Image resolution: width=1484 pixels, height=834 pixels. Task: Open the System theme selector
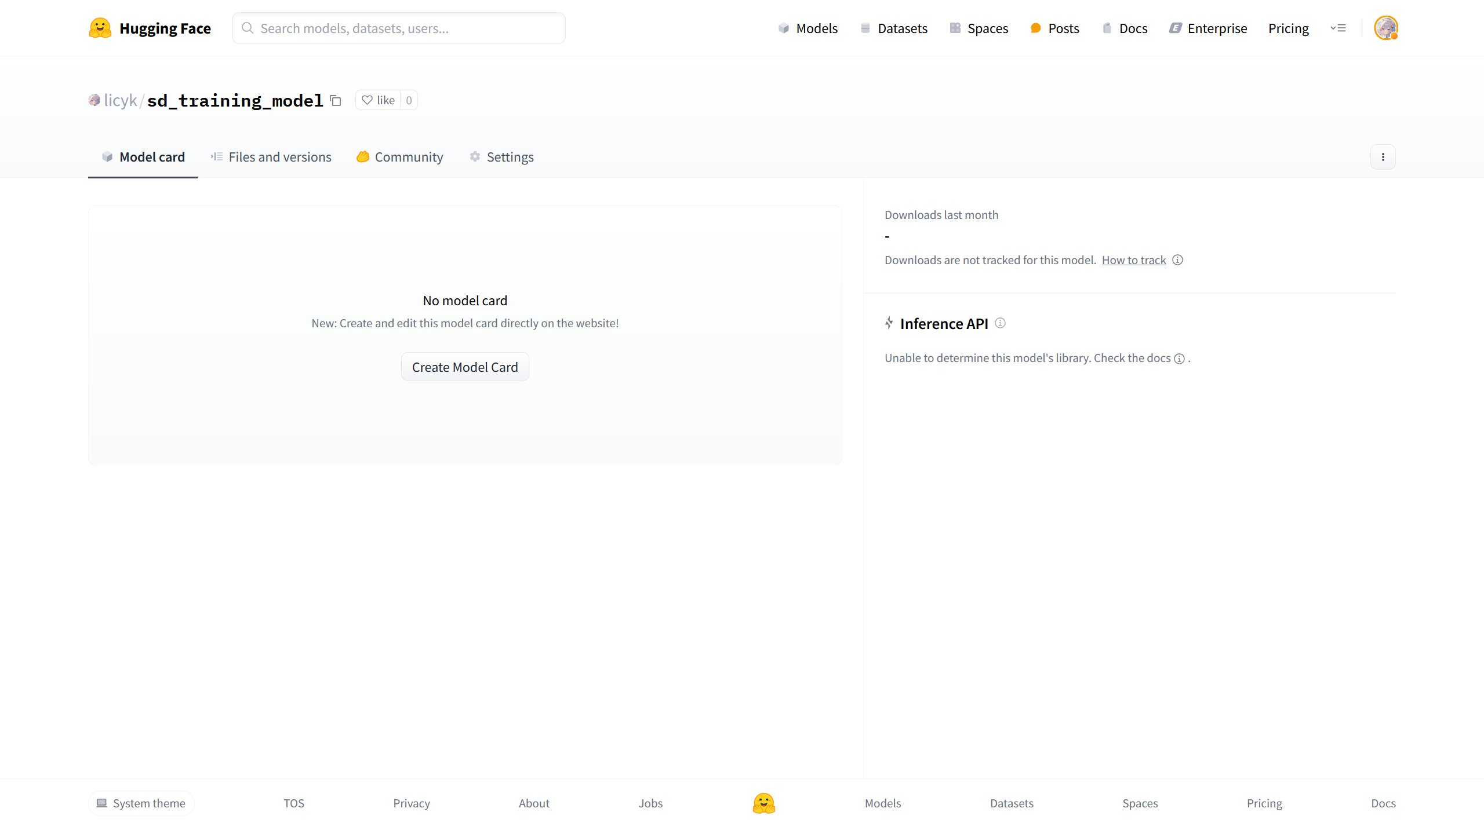coord(141,803)
